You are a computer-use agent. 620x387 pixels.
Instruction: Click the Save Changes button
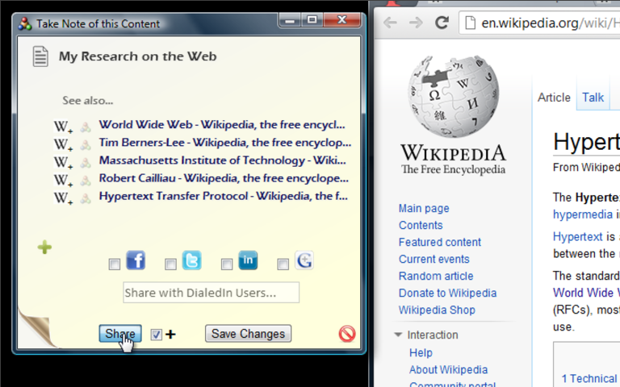(249, 334)
